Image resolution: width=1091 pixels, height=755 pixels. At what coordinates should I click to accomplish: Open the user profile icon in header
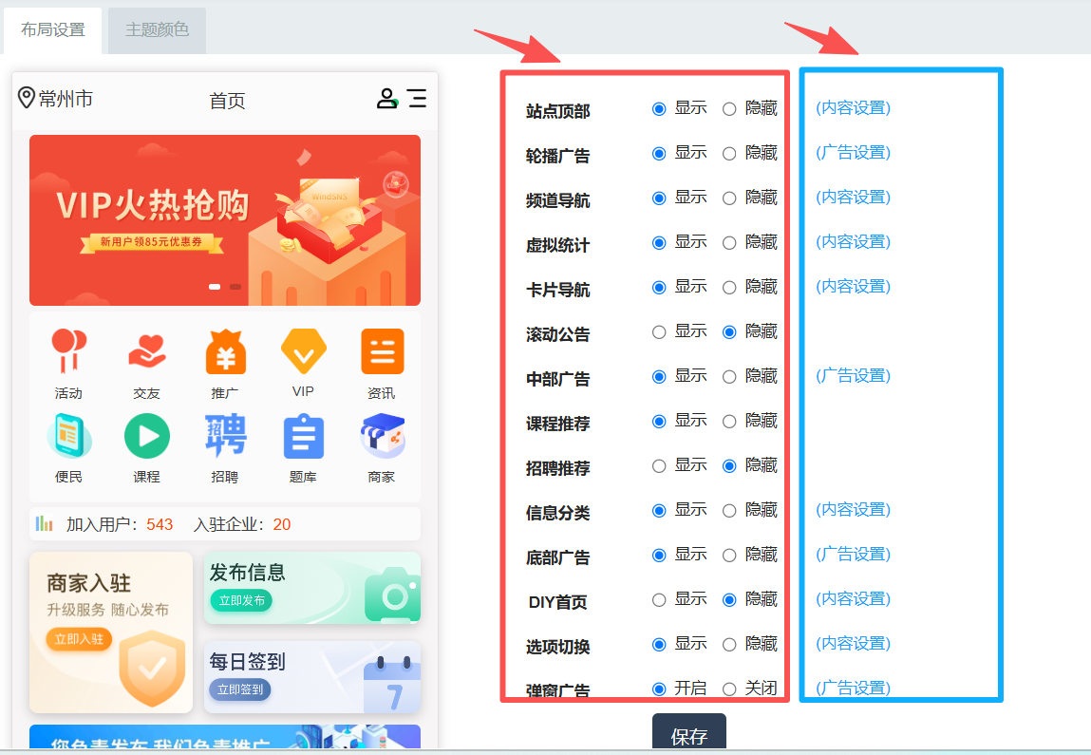point(386,99)
